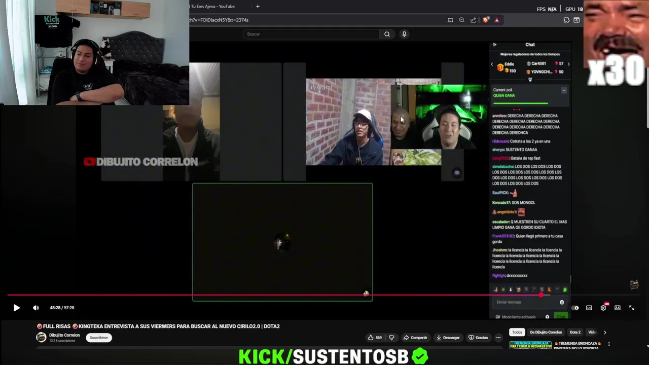The height and width of the screenshot is (365, 649).
Task: Click the YouTube search magnifier button
Action: point(387,34)
